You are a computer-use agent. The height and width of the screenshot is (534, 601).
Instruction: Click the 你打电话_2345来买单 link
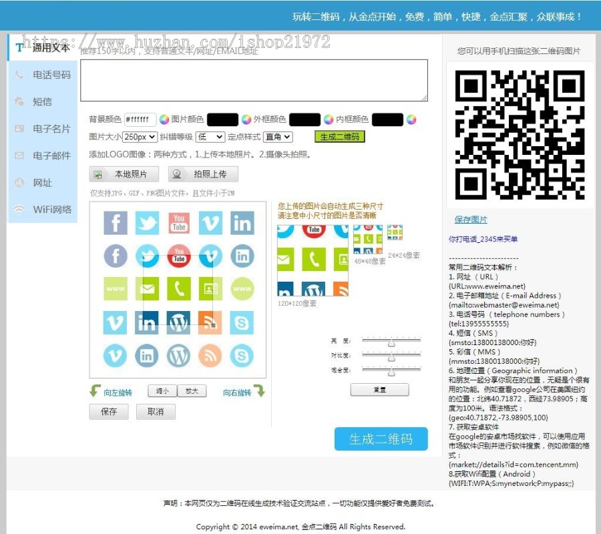coord(483,239)
